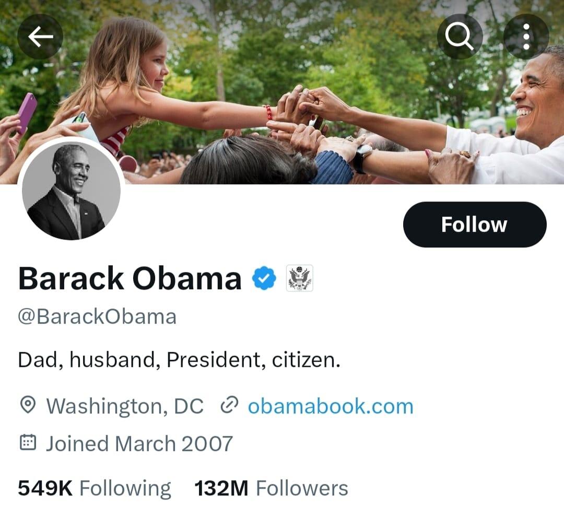Open the circular black-and-white profile photo

(70, 191)
